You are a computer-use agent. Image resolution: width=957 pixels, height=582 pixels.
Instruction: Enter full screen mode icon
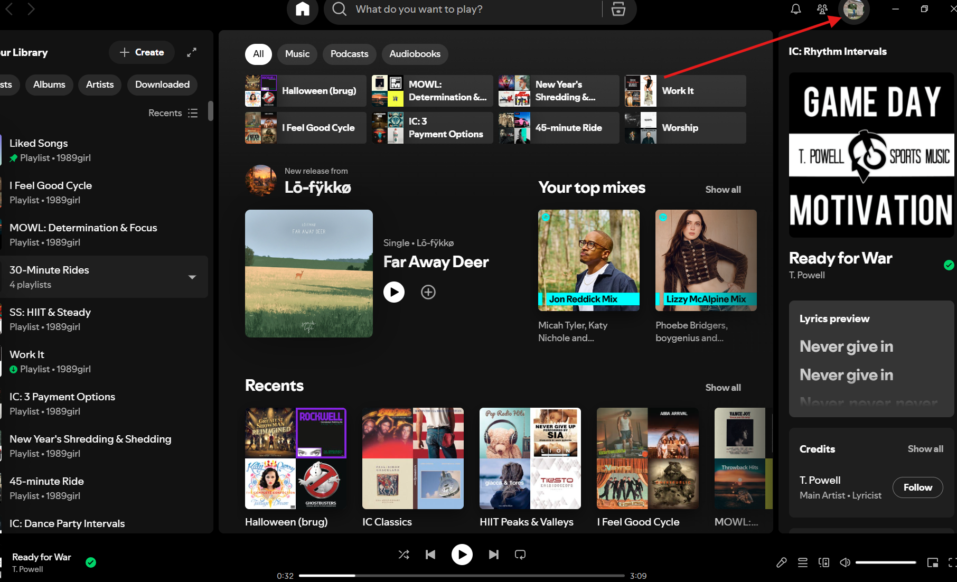(952, 562)
